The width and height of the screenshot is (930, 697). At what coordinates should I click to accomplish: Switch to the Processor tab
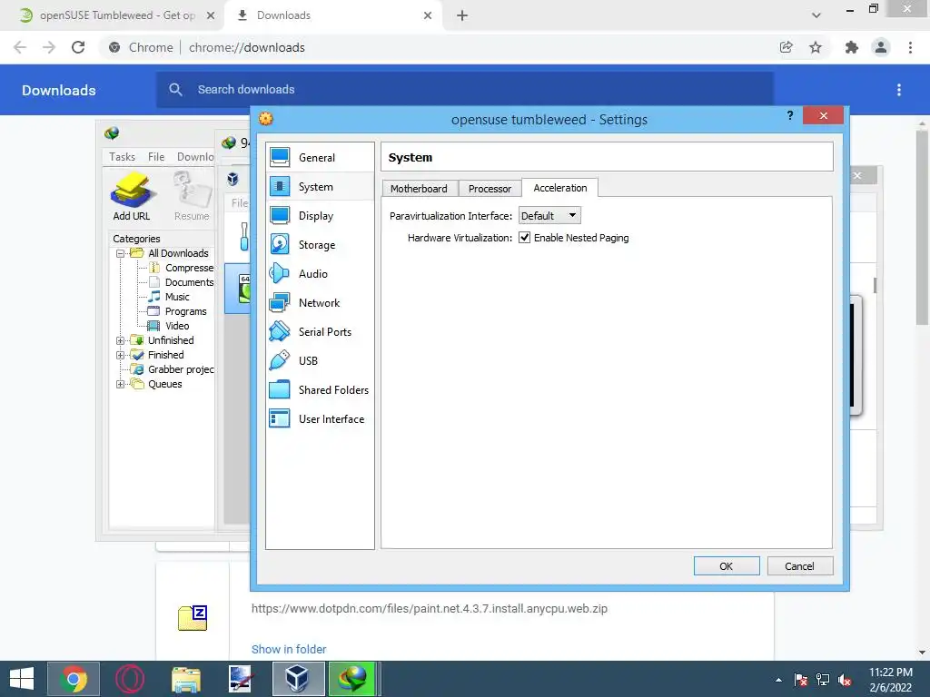490,189
